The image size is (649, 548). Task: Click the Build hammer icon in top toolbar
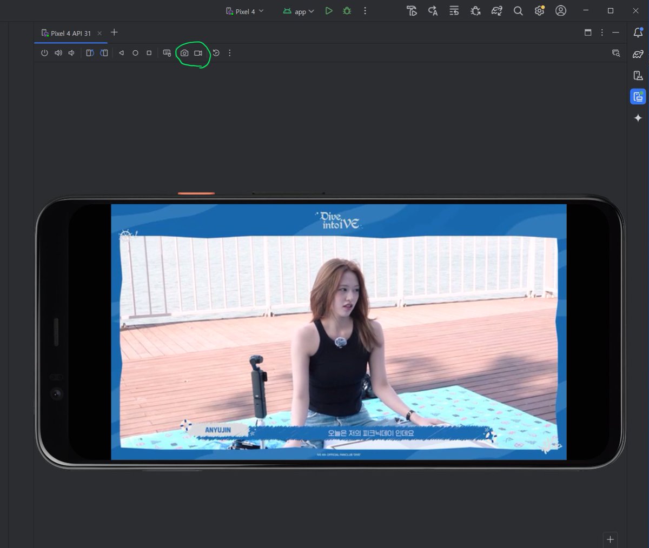[412, 11]
